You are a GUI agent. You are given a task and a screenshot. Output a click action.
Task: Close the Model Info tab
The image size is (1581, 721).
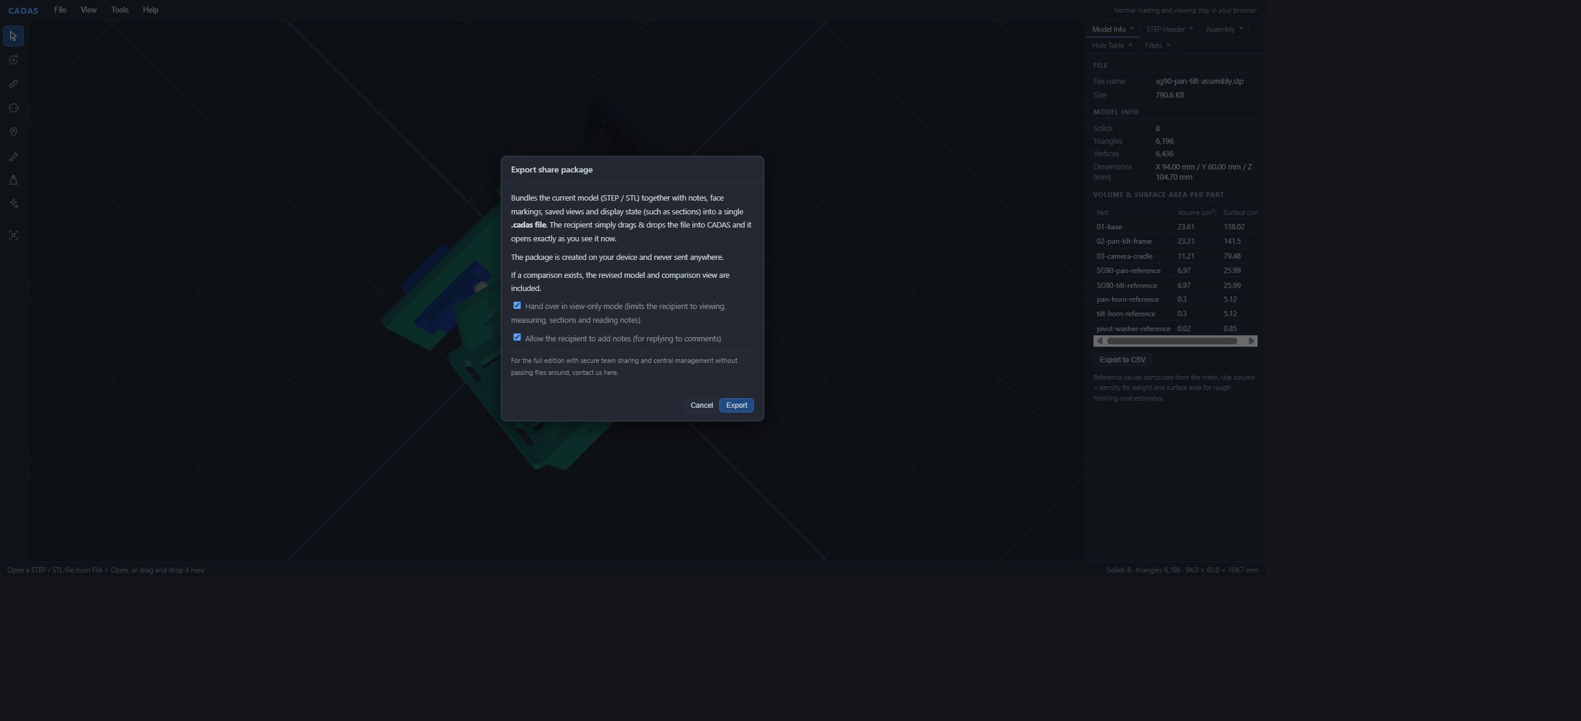(x=1132, y=28)
